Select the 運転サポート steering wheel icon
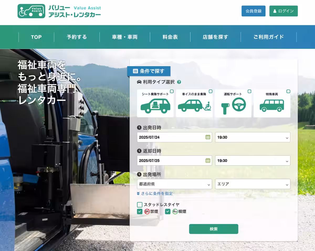The height and width of the screenshot is (251, 315). [x=233, y=106]
